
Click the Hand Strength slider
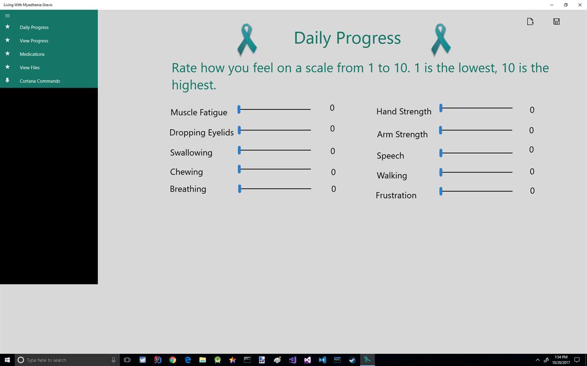pyautogui.click(x=476, y=108)
